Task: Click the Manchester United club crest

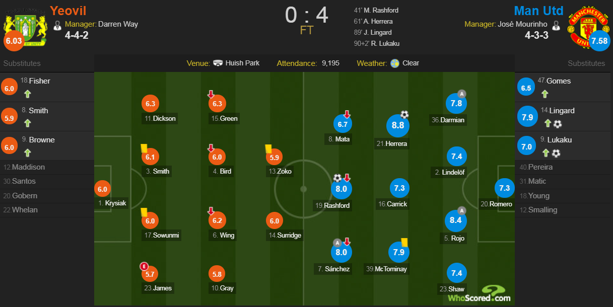Action: click(x=586, y=27)
